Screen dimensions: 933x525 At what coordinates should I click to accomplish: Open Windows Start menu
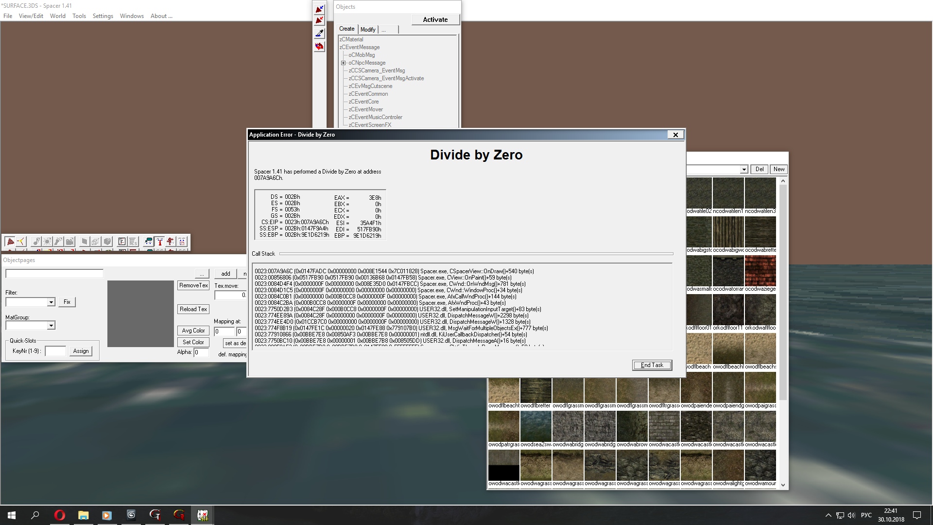tap(12, 515)
